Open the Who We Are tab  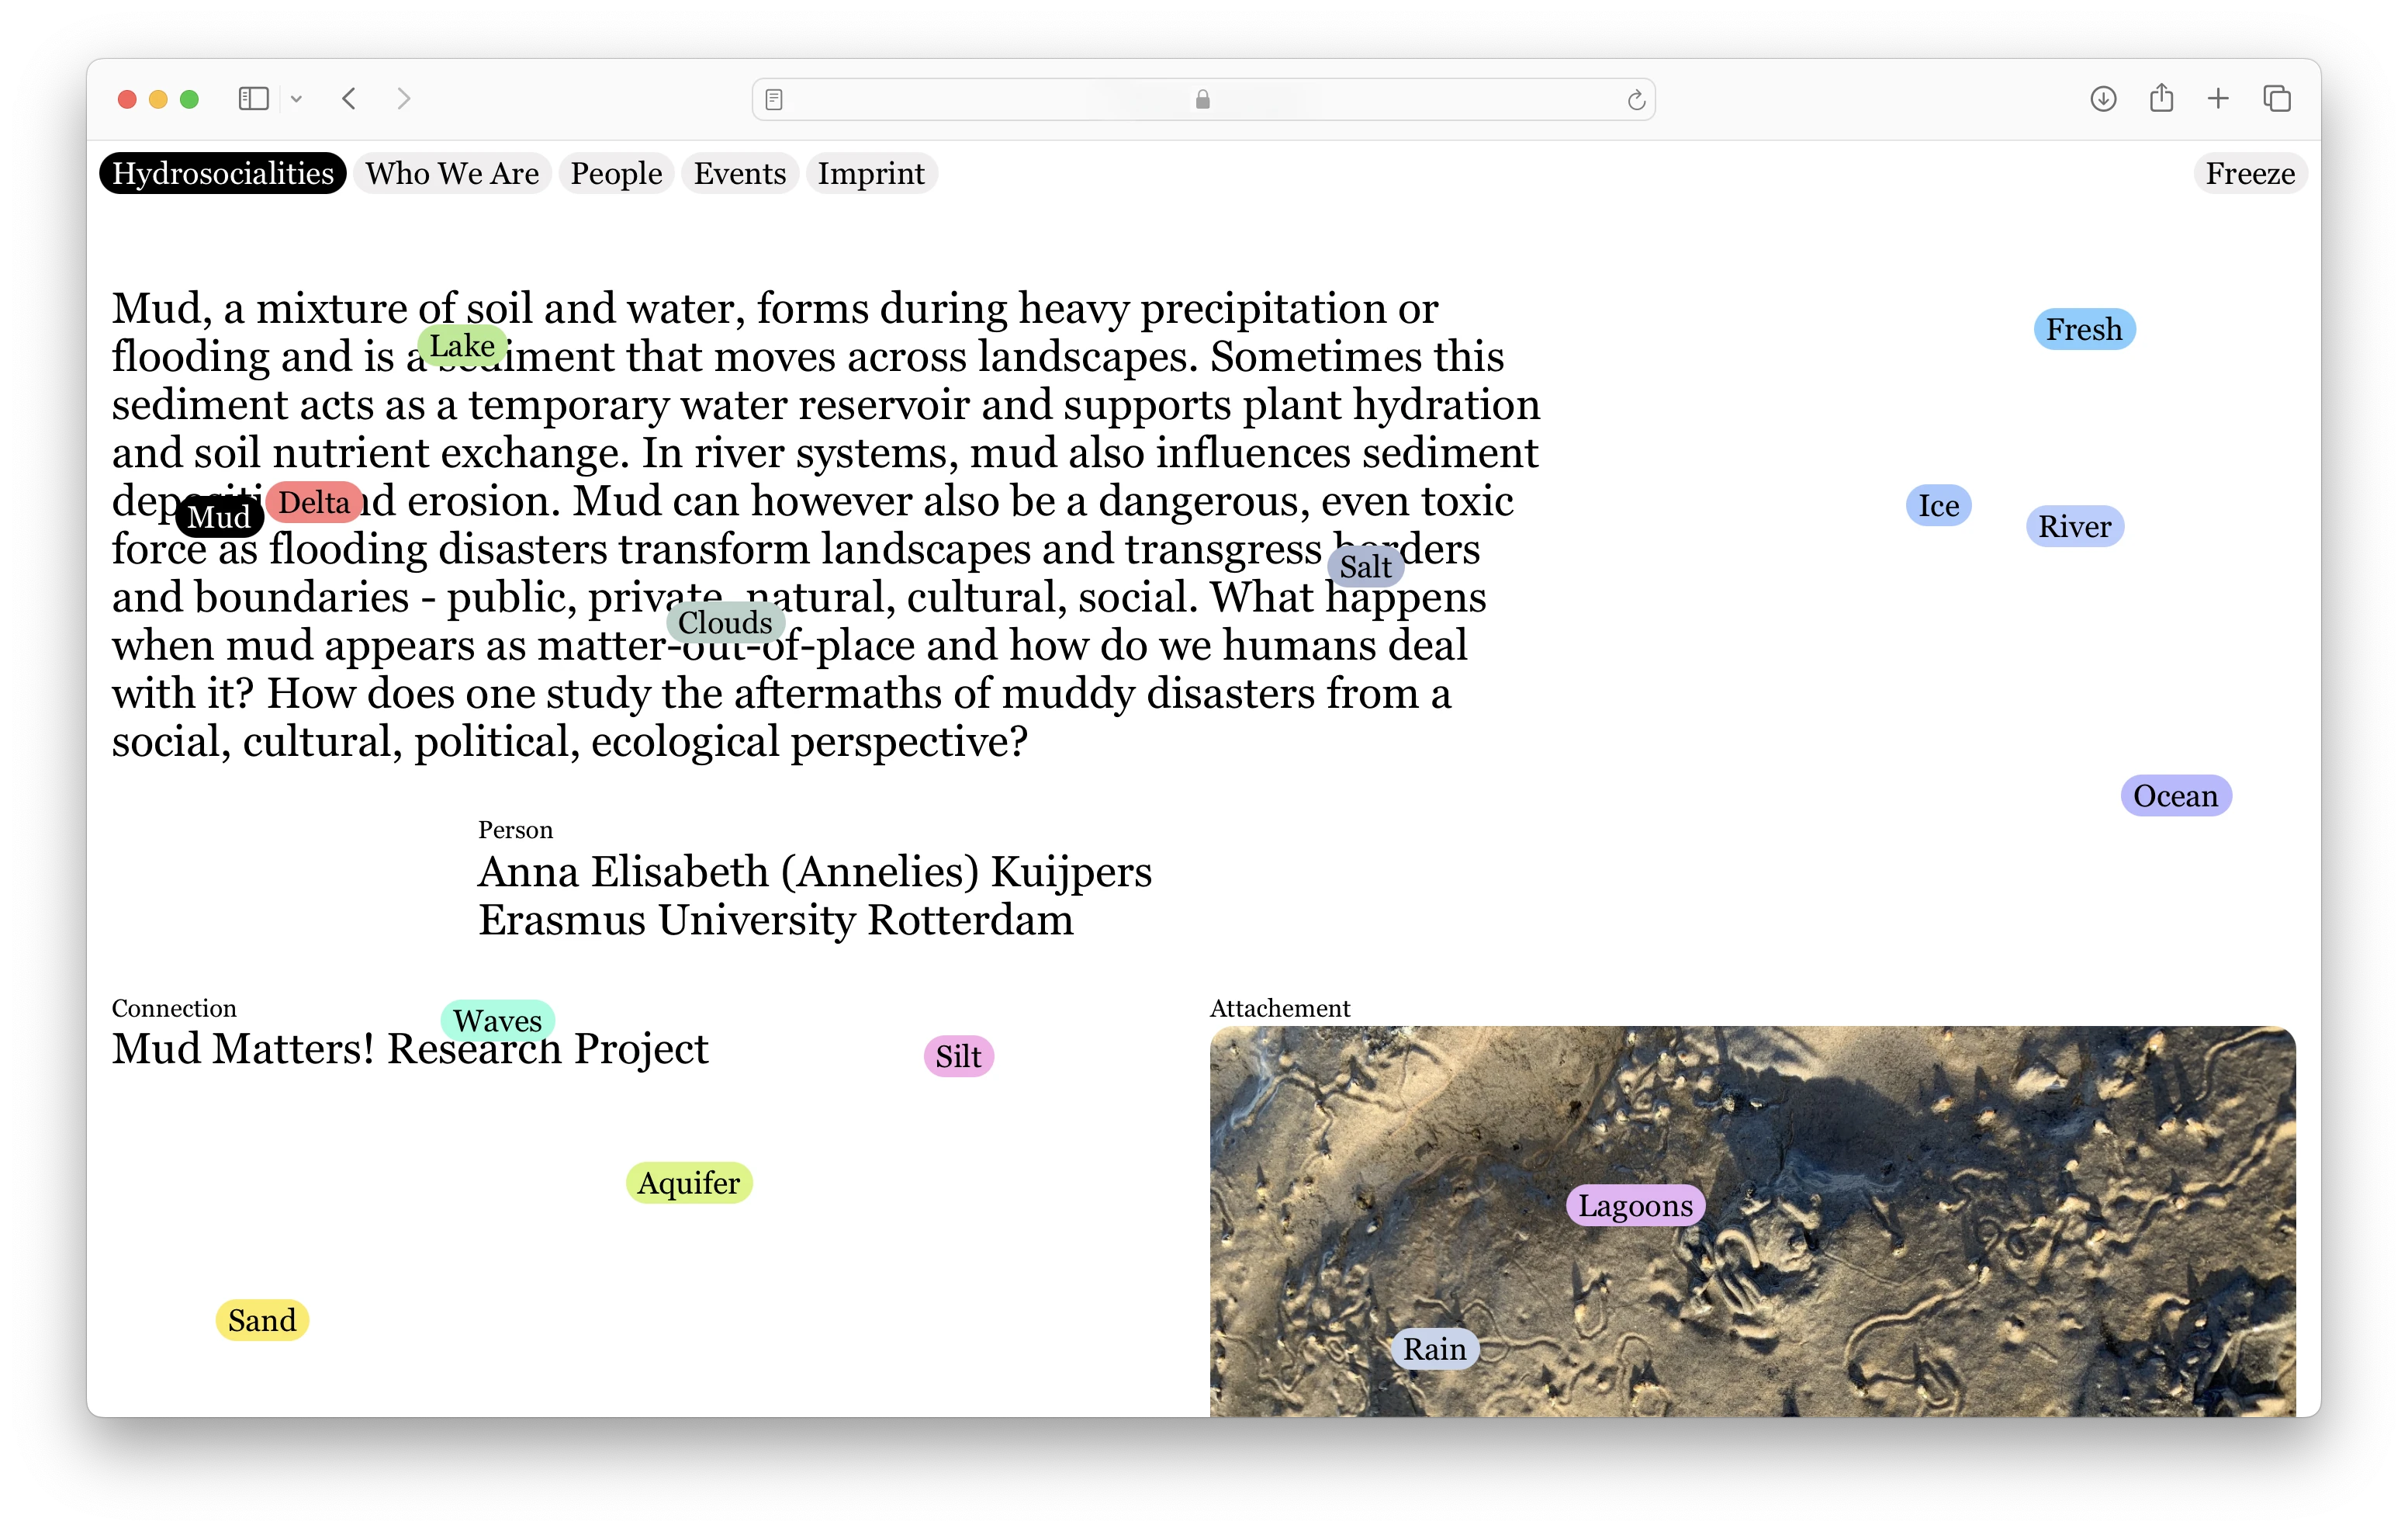(452, 173)
